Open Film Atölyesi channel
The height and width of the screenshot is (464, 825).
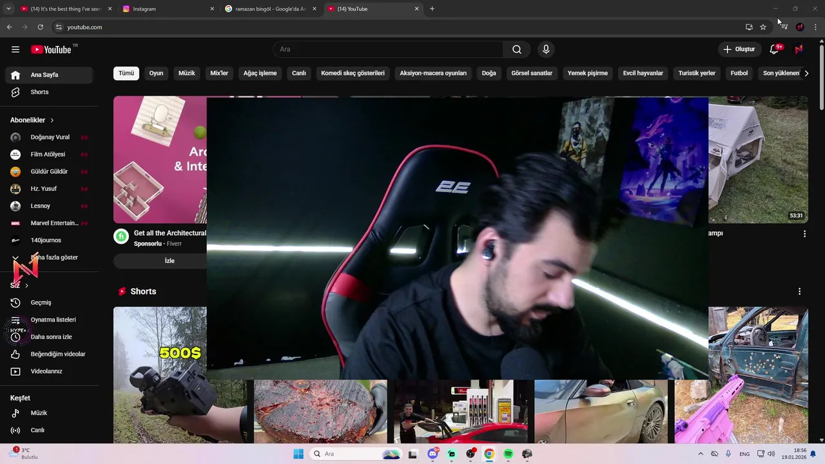50,155
